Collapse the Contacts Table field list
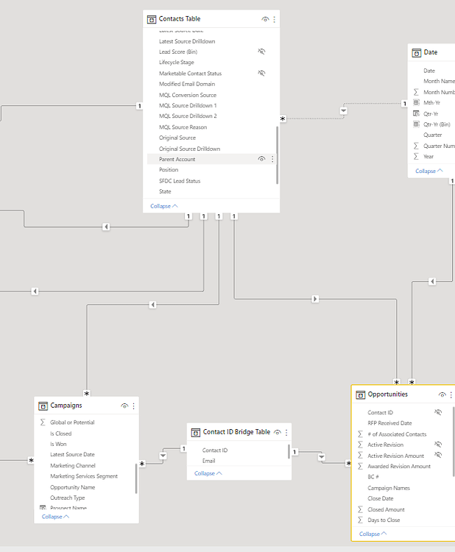The image size is (455, 552). click(x=164, y=206)
